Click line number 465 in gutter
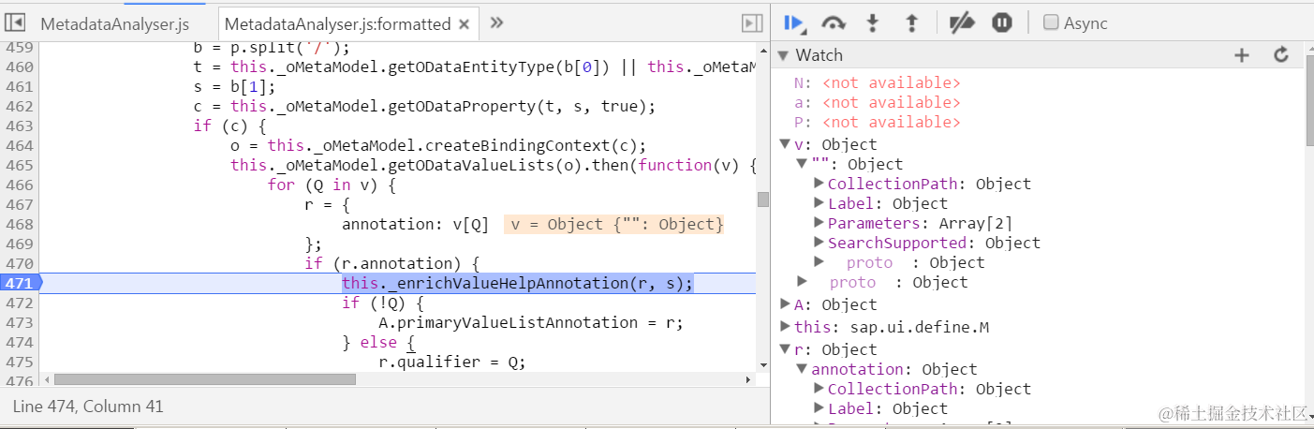The height and width of the screenshot is (429, 1314). click(x=20, y=165)
